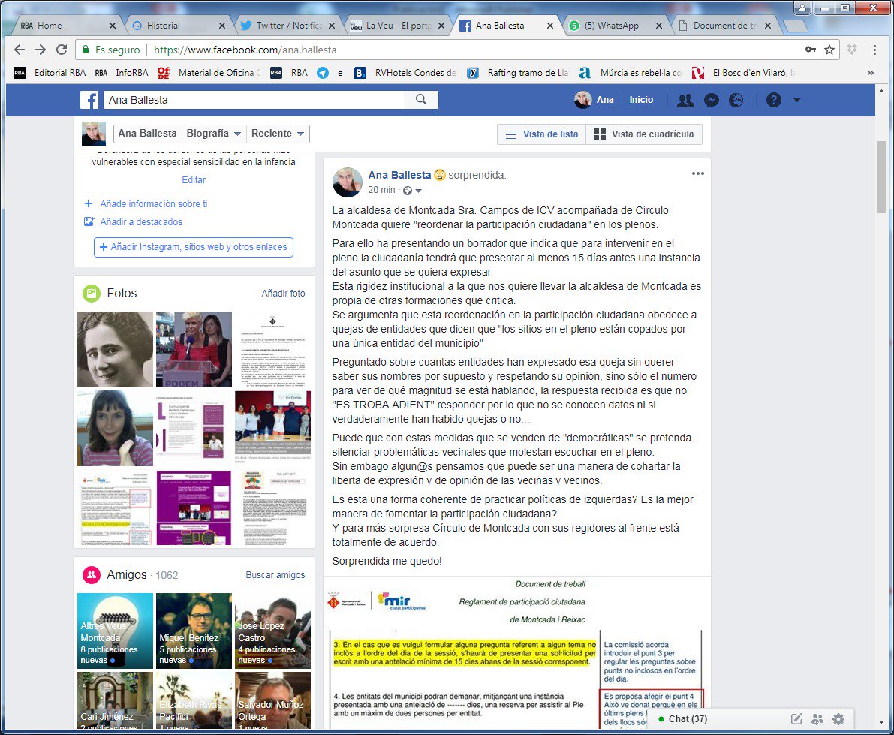This screenshot has height=735, width=894.
Task: Open saved password key icon
Action: click(811, 50)
